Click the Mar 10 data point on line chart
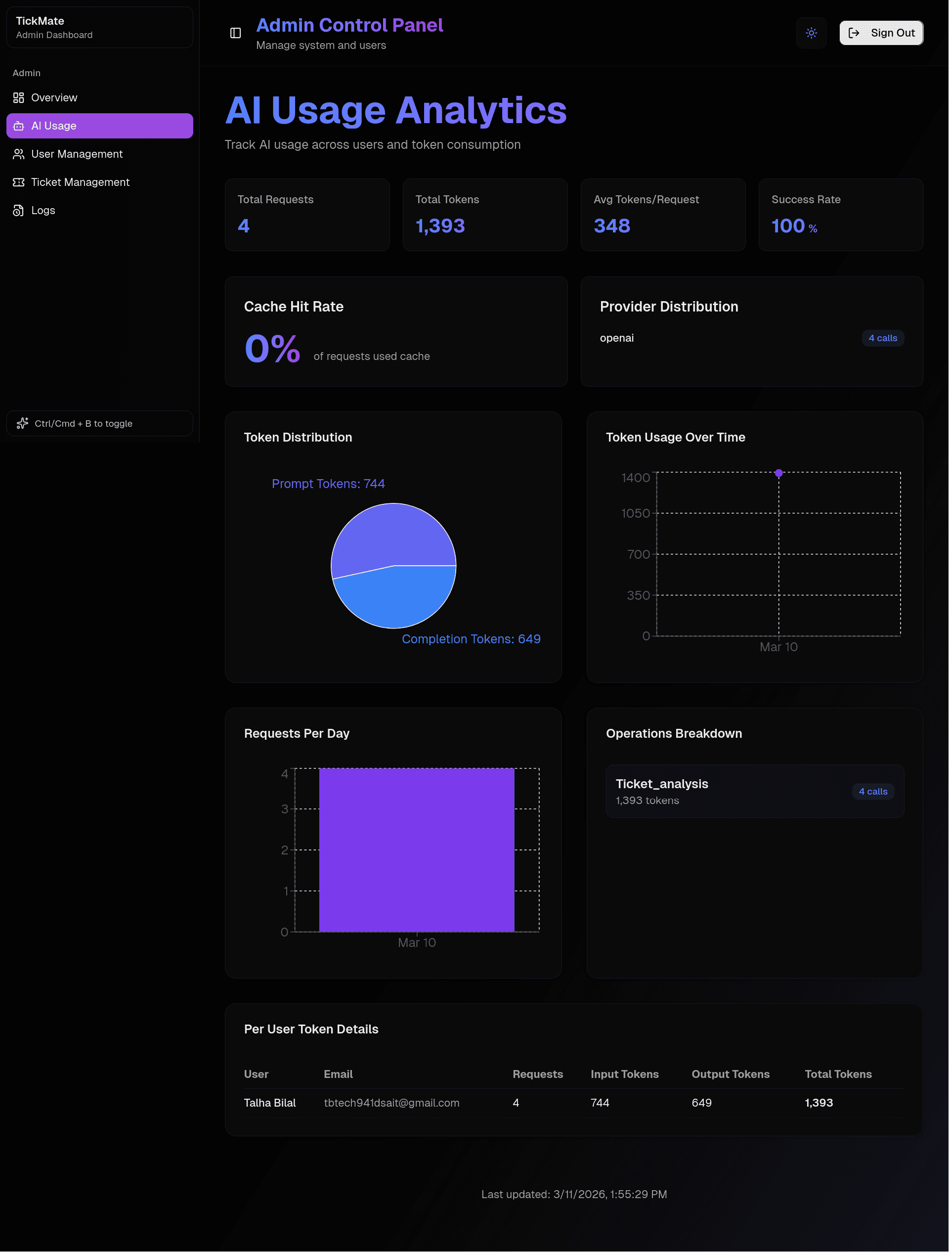The width and height of the screenshot is (949, 1252). (778, 473)
